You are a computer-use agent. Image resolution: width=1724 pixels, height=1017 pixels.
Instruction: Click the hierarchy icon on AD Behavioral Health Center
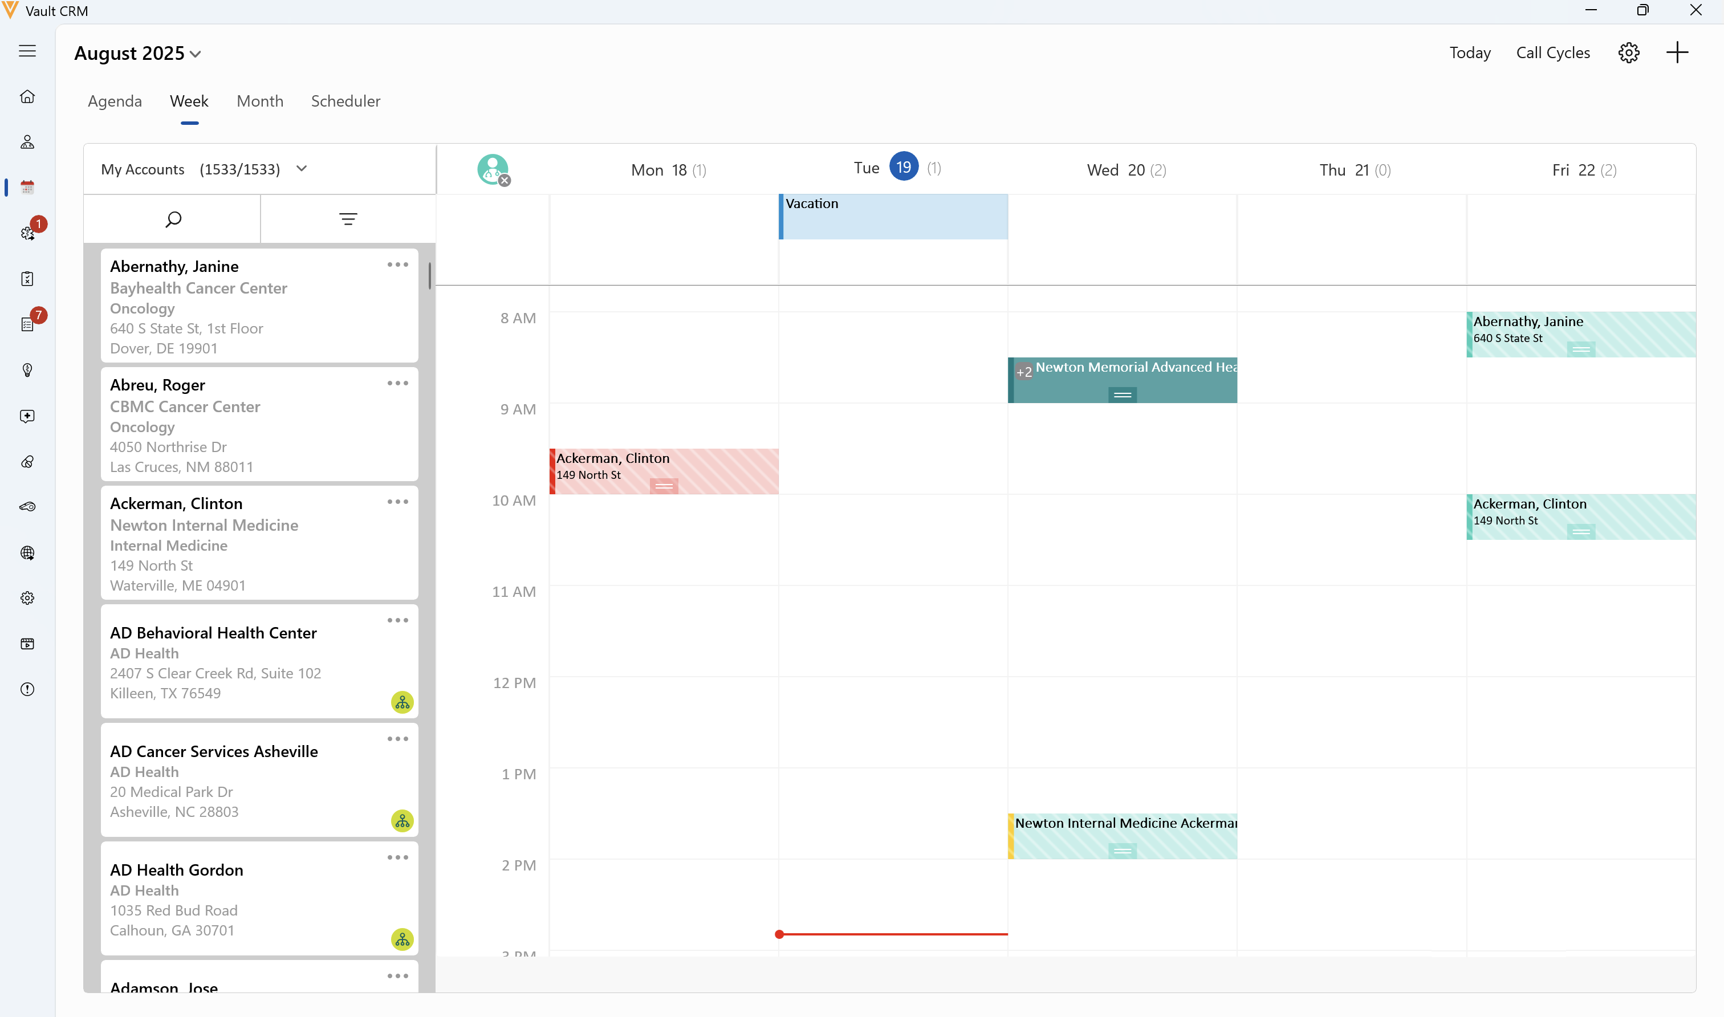click(x=402, y=702)
